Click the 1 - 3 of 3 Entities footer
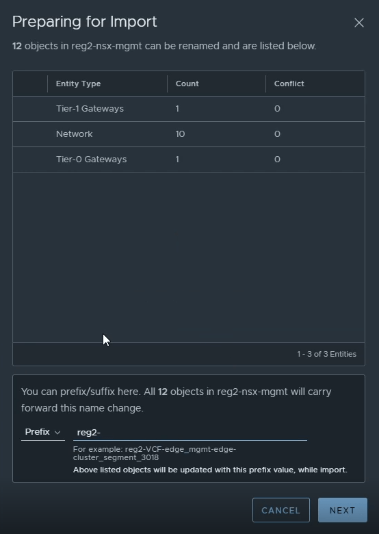 pos(326,354)
